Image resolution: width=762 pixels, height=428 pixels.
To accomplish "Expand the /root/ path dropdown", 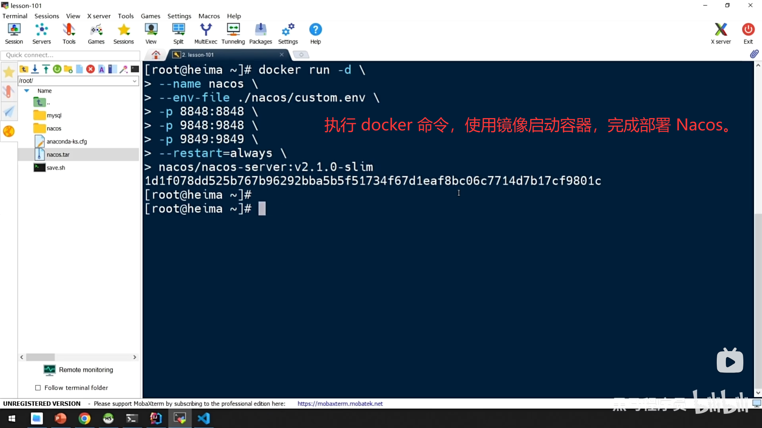I will [x=135, y=81].
